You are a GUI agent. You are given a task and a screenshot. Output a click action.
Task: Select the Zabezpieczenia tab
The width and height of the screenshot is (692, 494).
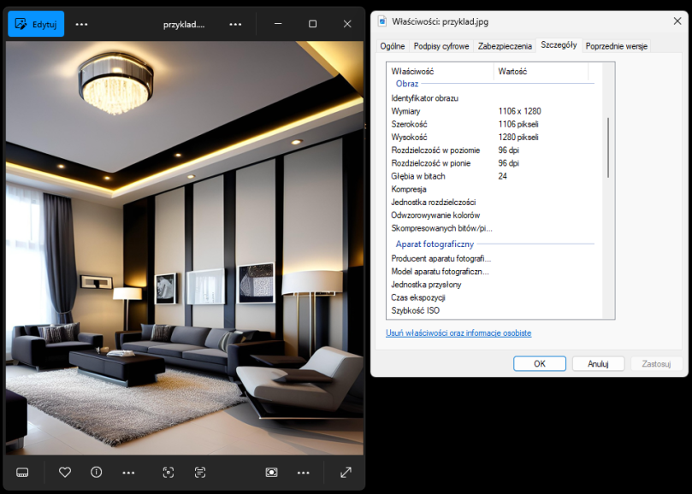point(505,46)
